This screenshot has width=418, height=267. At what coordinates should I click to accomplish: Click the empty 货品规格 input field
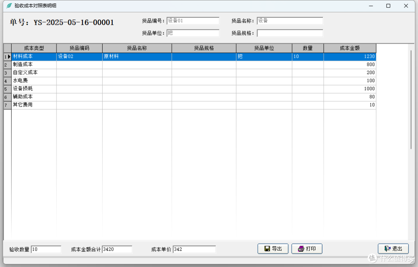pyautogui.click(x=290, y=33)
